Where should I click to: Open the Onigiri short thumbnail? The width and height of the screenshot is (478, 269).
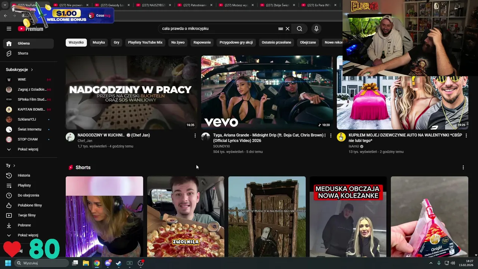pos(429,217)
